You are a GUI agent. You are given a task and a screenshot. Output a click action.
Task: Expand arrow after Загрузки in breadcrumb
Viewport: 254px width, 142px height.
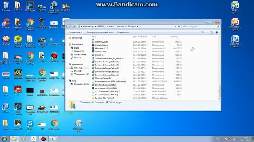(137, 26)
